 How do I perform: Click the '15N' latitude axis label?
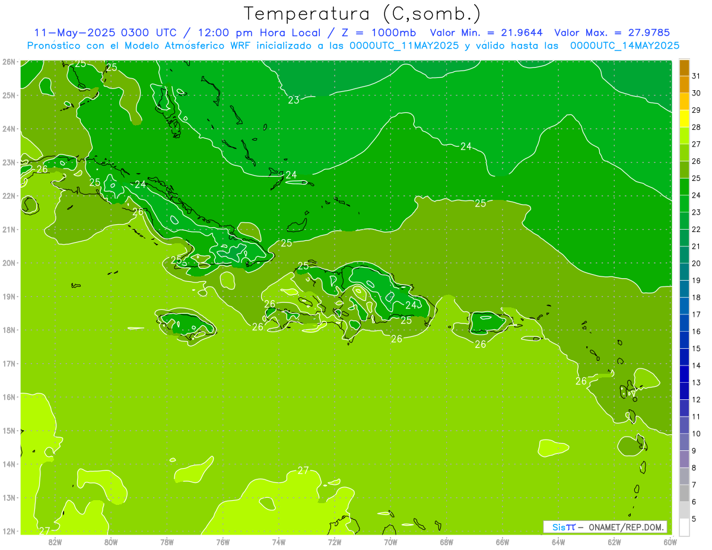[x=8, y=431]
